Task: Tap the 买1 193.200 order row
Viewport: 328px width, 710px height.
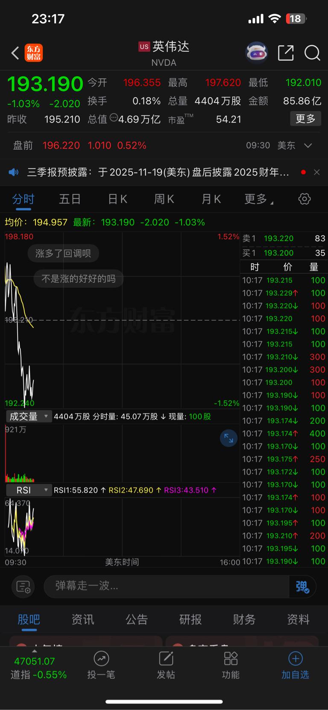Action: coord(284,253)
